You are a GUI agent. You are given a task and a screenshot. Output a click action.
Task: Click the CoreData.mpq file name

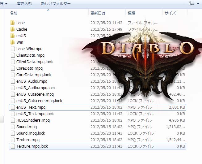29,68
